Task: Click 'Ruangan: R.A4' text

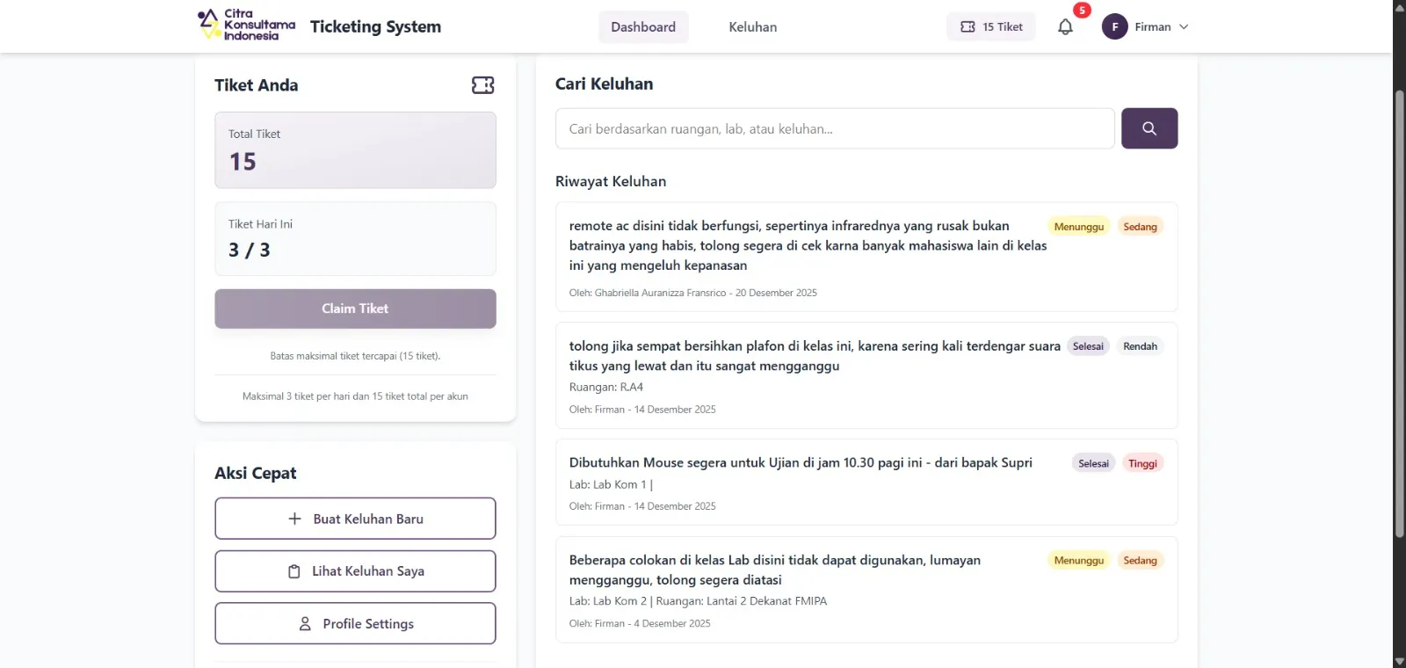Action: [x=606, y=387]
